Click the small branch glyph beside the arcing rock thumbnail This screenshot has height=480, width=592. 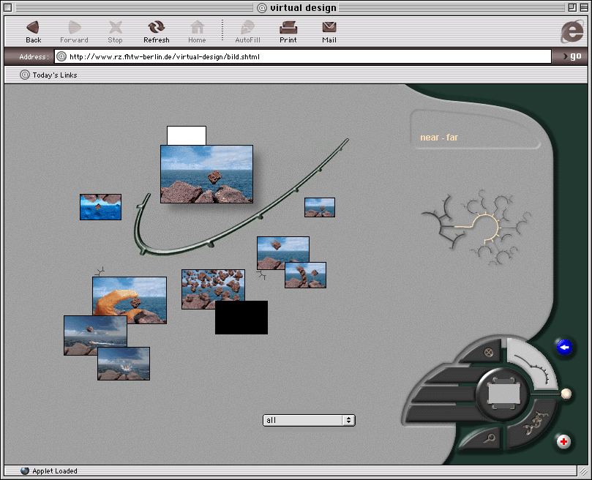coord(262,275)
